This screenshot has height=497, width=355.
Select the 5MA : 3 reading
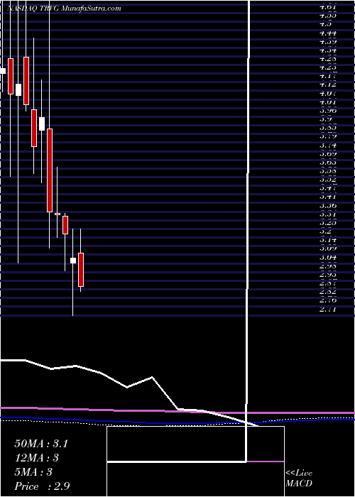coord(33,472)
